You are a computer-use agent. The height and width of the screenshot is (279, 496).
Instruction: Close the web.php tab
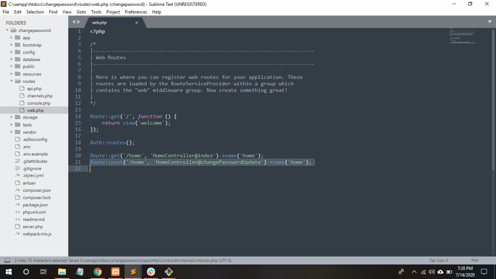(x=137, y=22)
